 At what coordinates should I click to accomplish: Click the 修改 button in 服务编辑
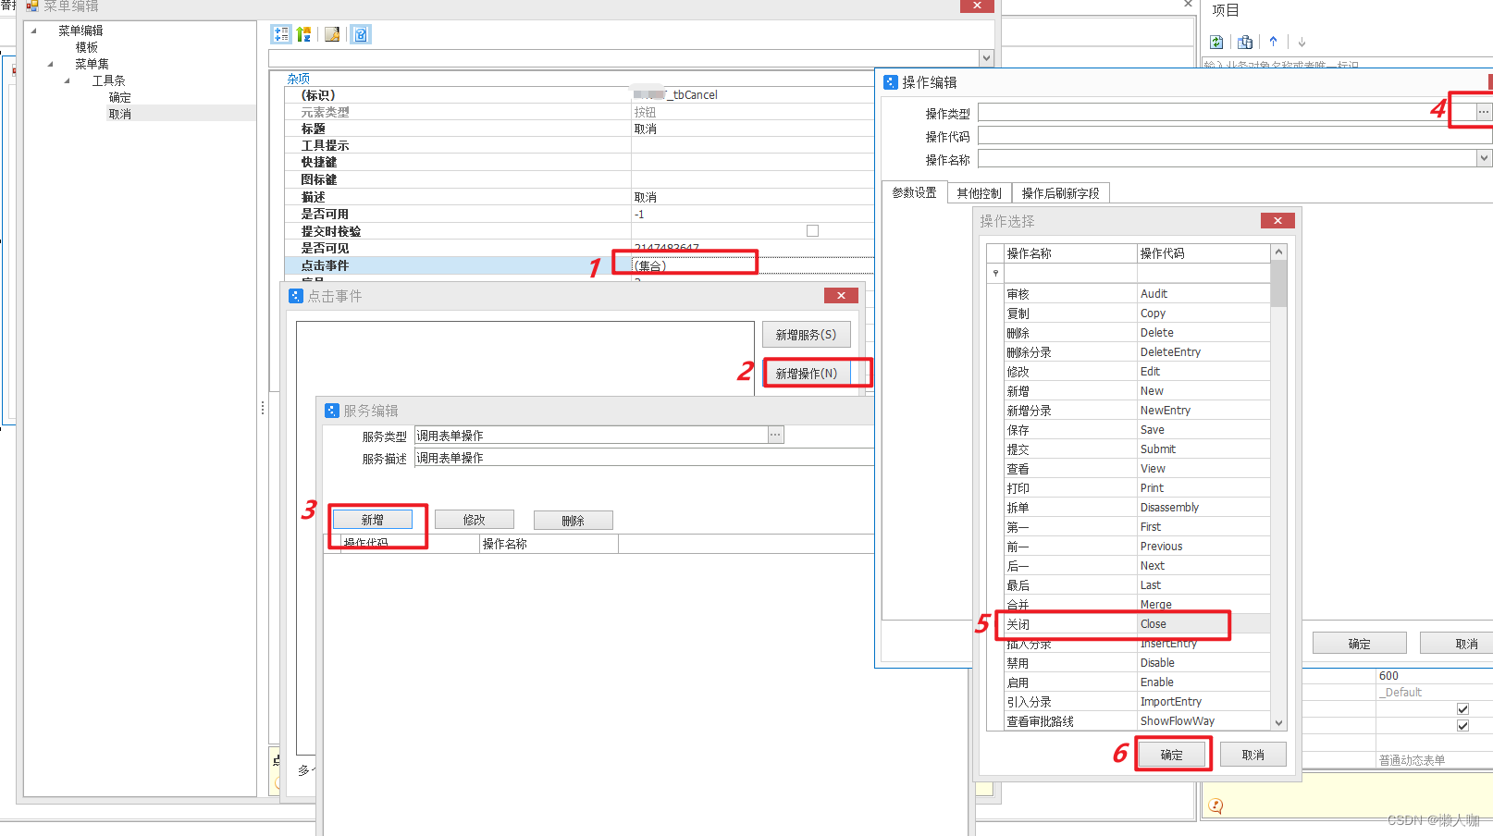[x=474, y=520]
